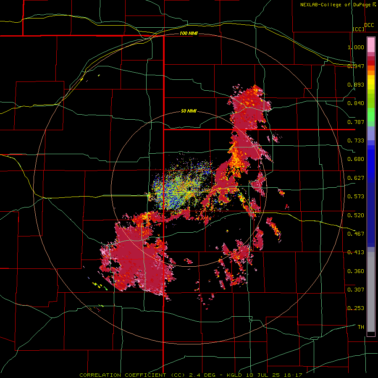This screenshot has height=378, width=378.
Task: Click the radar site center of blue-green clutter
Action: click(190, 189)
